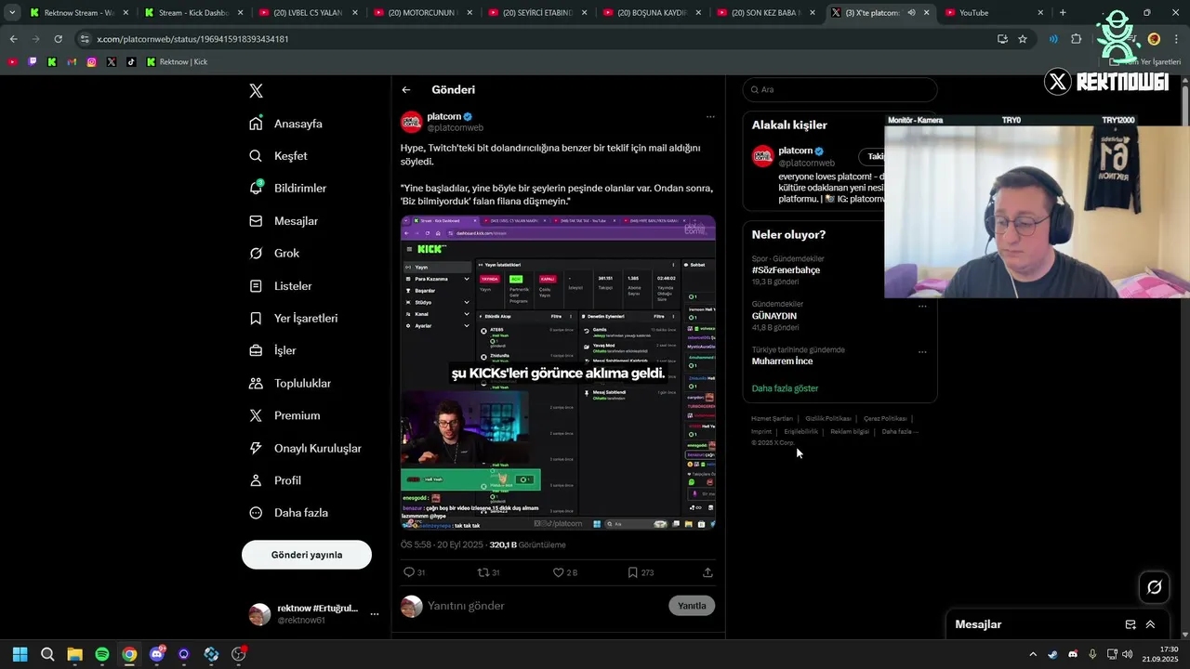Open the post's three-dot more menu
This screenshot has height=669, width=1190.
710,117
